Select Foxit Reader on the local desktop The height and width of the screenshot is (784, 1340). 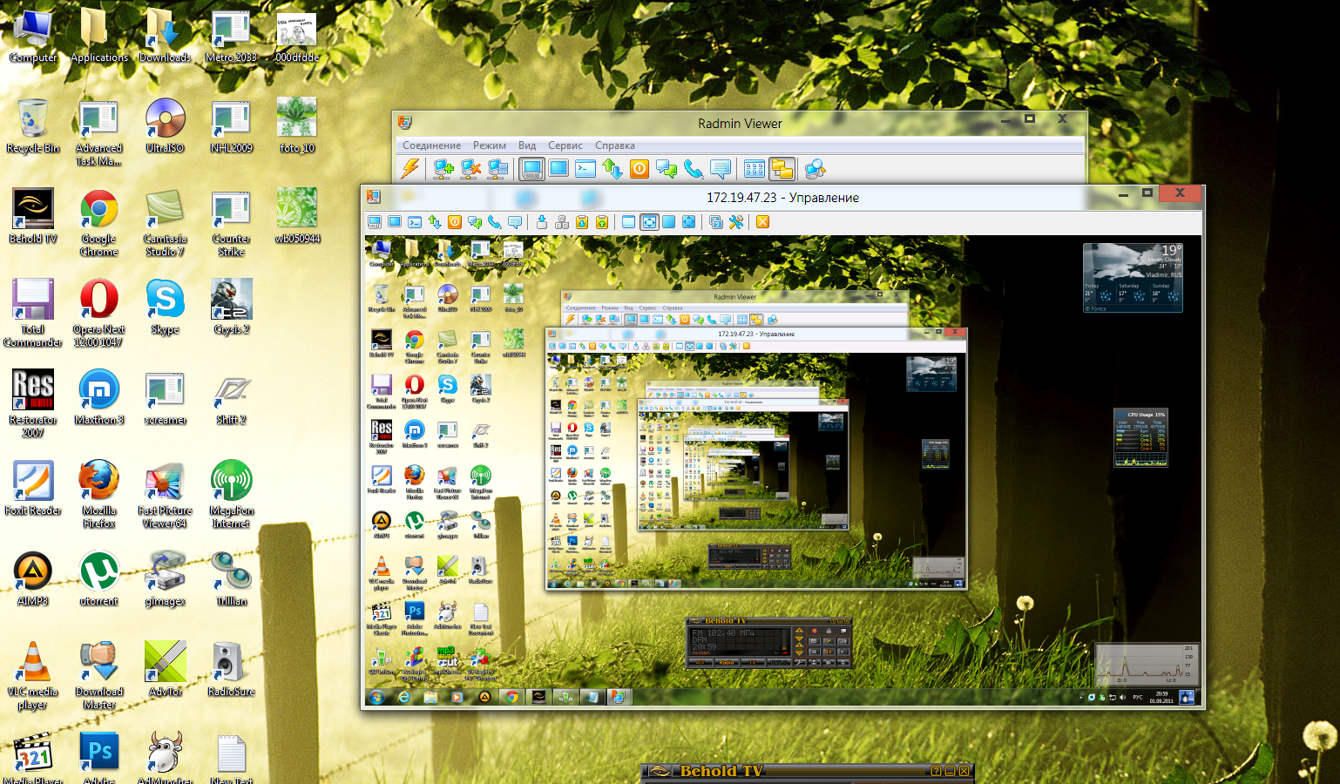point(32,490)
